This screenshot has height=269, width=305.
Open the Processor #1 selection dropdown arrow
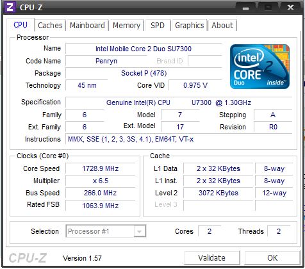coord(140,231)
